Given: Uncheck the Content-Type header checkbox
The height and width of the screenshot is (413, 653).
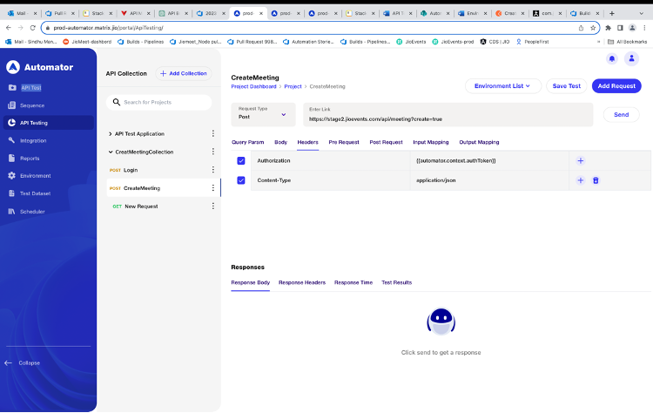Looking at the screenshot, I should point(240,180).
